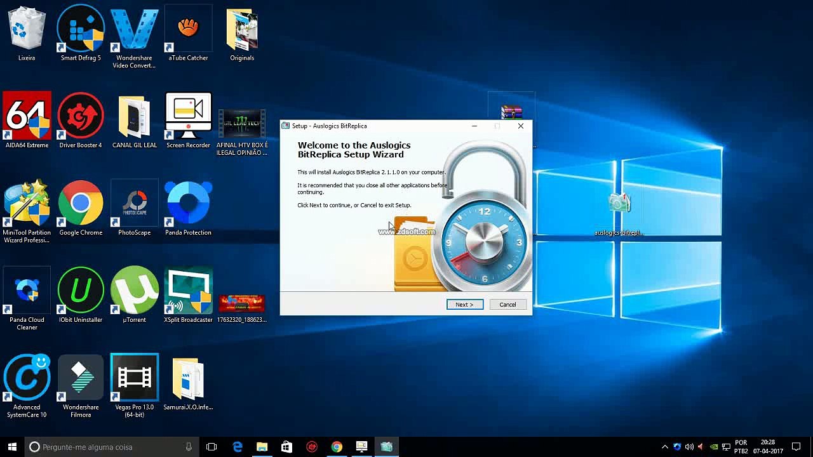
Task: Activate the Cortana microphone
Action: click(x=189, y=447)
